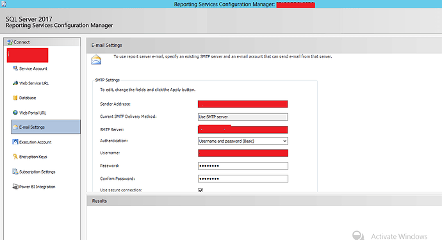The image size is (442, 240).
Task: Click the Results panel header
Action: [264, 200]
